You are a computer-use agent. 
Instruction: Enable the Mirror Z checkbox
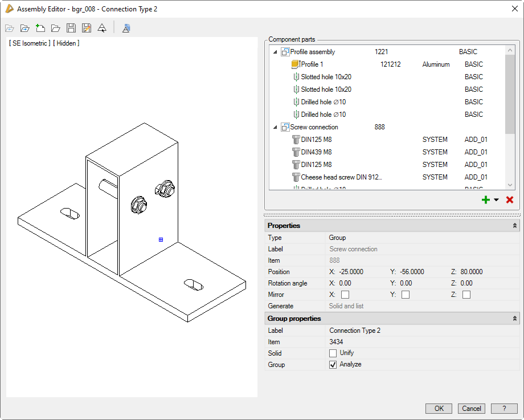[466, 295]
